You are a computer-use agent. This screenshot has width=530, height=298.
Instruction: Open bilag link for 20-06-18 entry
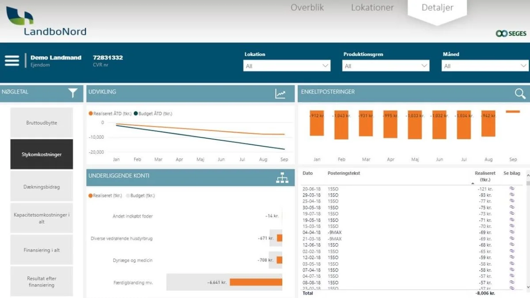(x=512, y=189)
